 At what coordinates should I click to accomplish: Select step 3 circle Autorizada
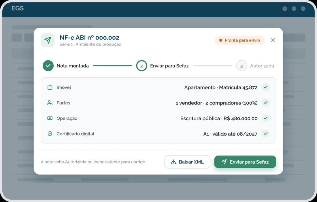241,66
